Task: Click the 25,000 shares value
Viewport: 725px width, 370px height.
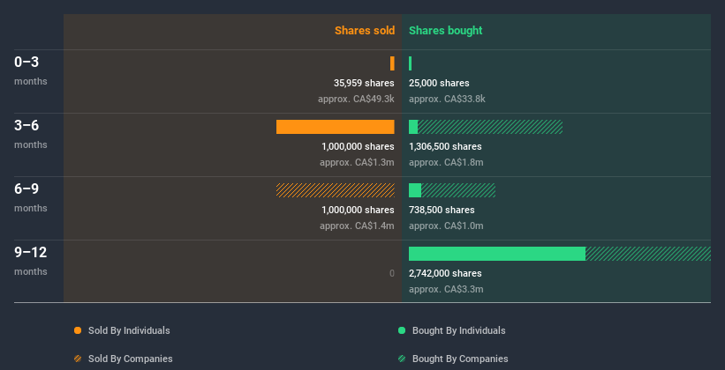Action: click(439, 83)
